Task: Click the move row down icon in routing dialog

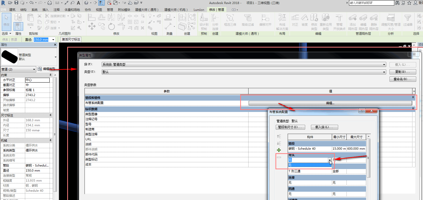Action: [279, 143]
